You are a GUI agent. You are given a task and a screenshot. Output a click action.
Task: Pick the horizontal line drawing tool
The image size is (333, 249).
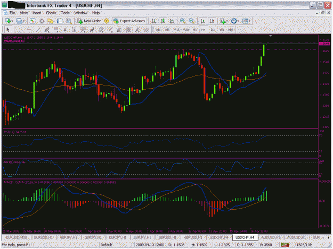pyautogui.click(x=29, y=30)
